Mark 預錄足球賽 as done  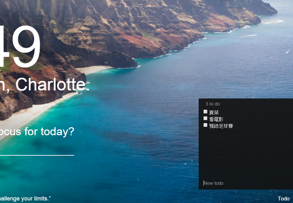click(x=206, y=125)
